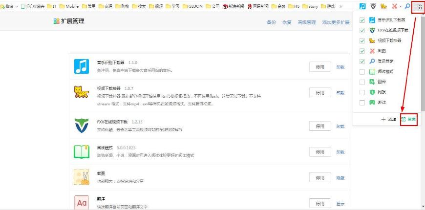Open the 添加更多扩展 link
The height and width of the screenshot is (210, 425).
336,22
